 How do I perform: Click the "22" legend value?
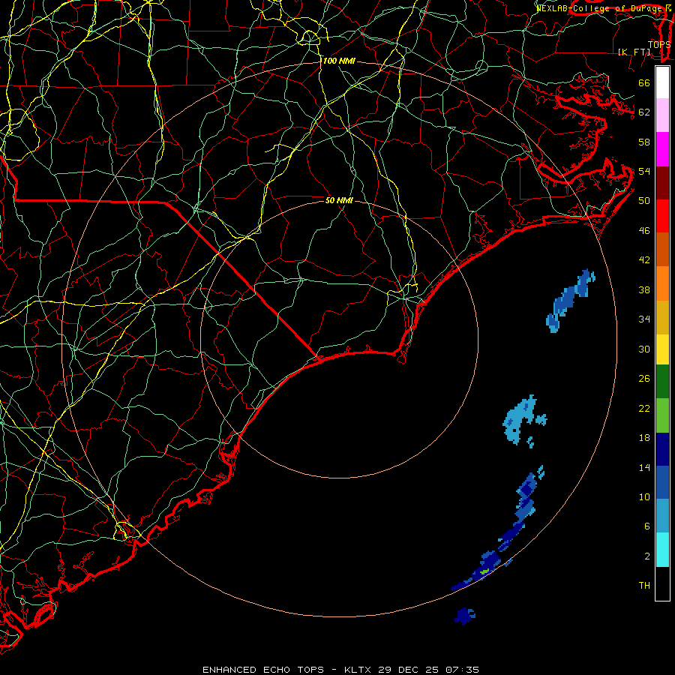[644, 409]
